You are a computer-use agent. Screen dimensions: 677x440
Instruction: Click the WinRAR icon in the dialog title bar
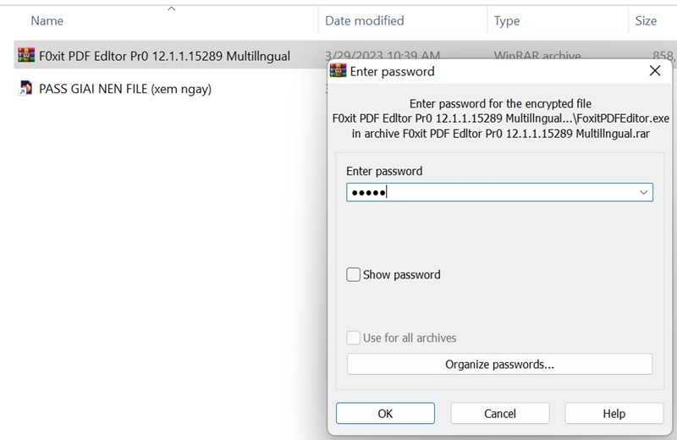(339, 71)
